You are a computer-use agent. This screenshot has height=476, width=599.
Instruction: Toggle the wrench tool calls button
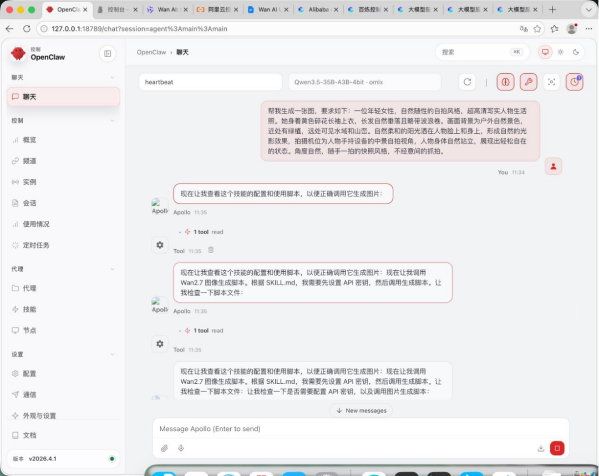coord(528,82)
